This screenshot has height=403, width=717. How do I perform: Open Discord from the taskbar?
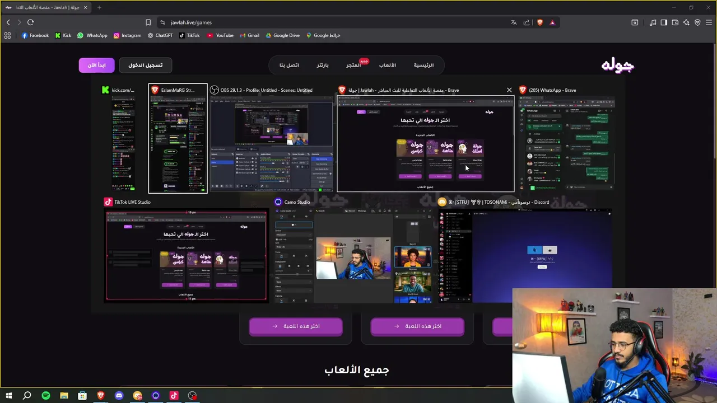click(119, 396)
